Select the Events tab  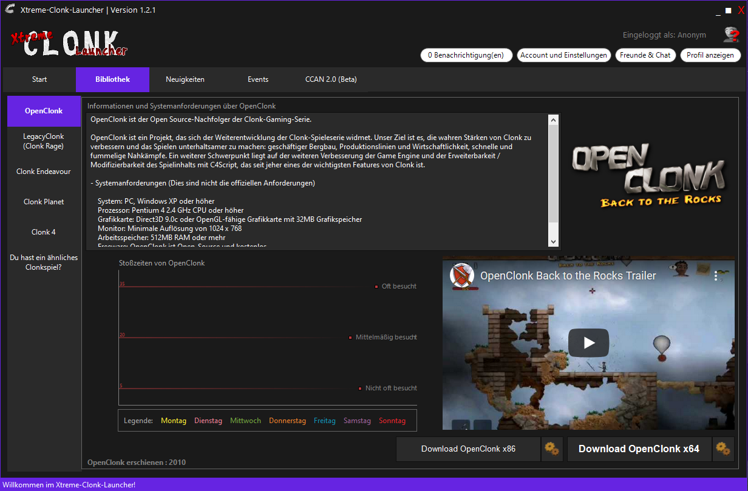click(x=258, y=79)
